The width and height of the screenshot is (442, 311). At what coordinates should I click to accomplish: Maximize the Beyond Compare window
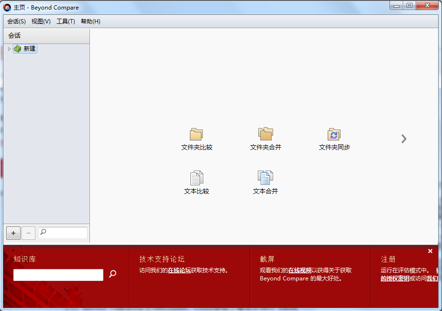409,6
